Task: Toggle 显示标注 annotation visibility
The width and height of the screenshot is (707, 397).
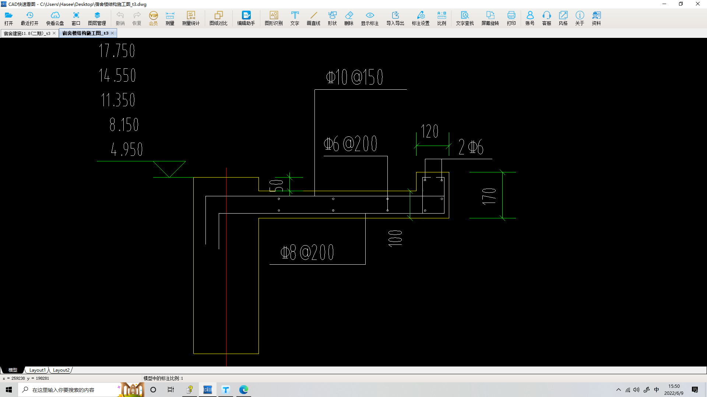Action: point(370,18)
